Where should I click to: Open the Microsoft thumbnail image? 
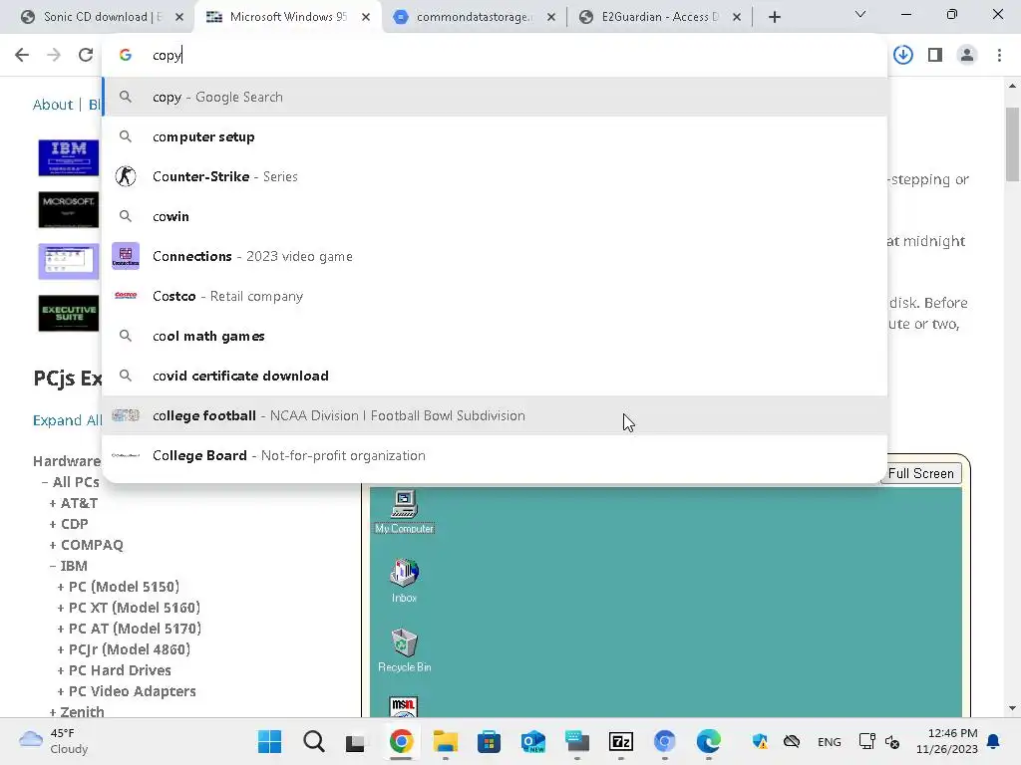69,209
